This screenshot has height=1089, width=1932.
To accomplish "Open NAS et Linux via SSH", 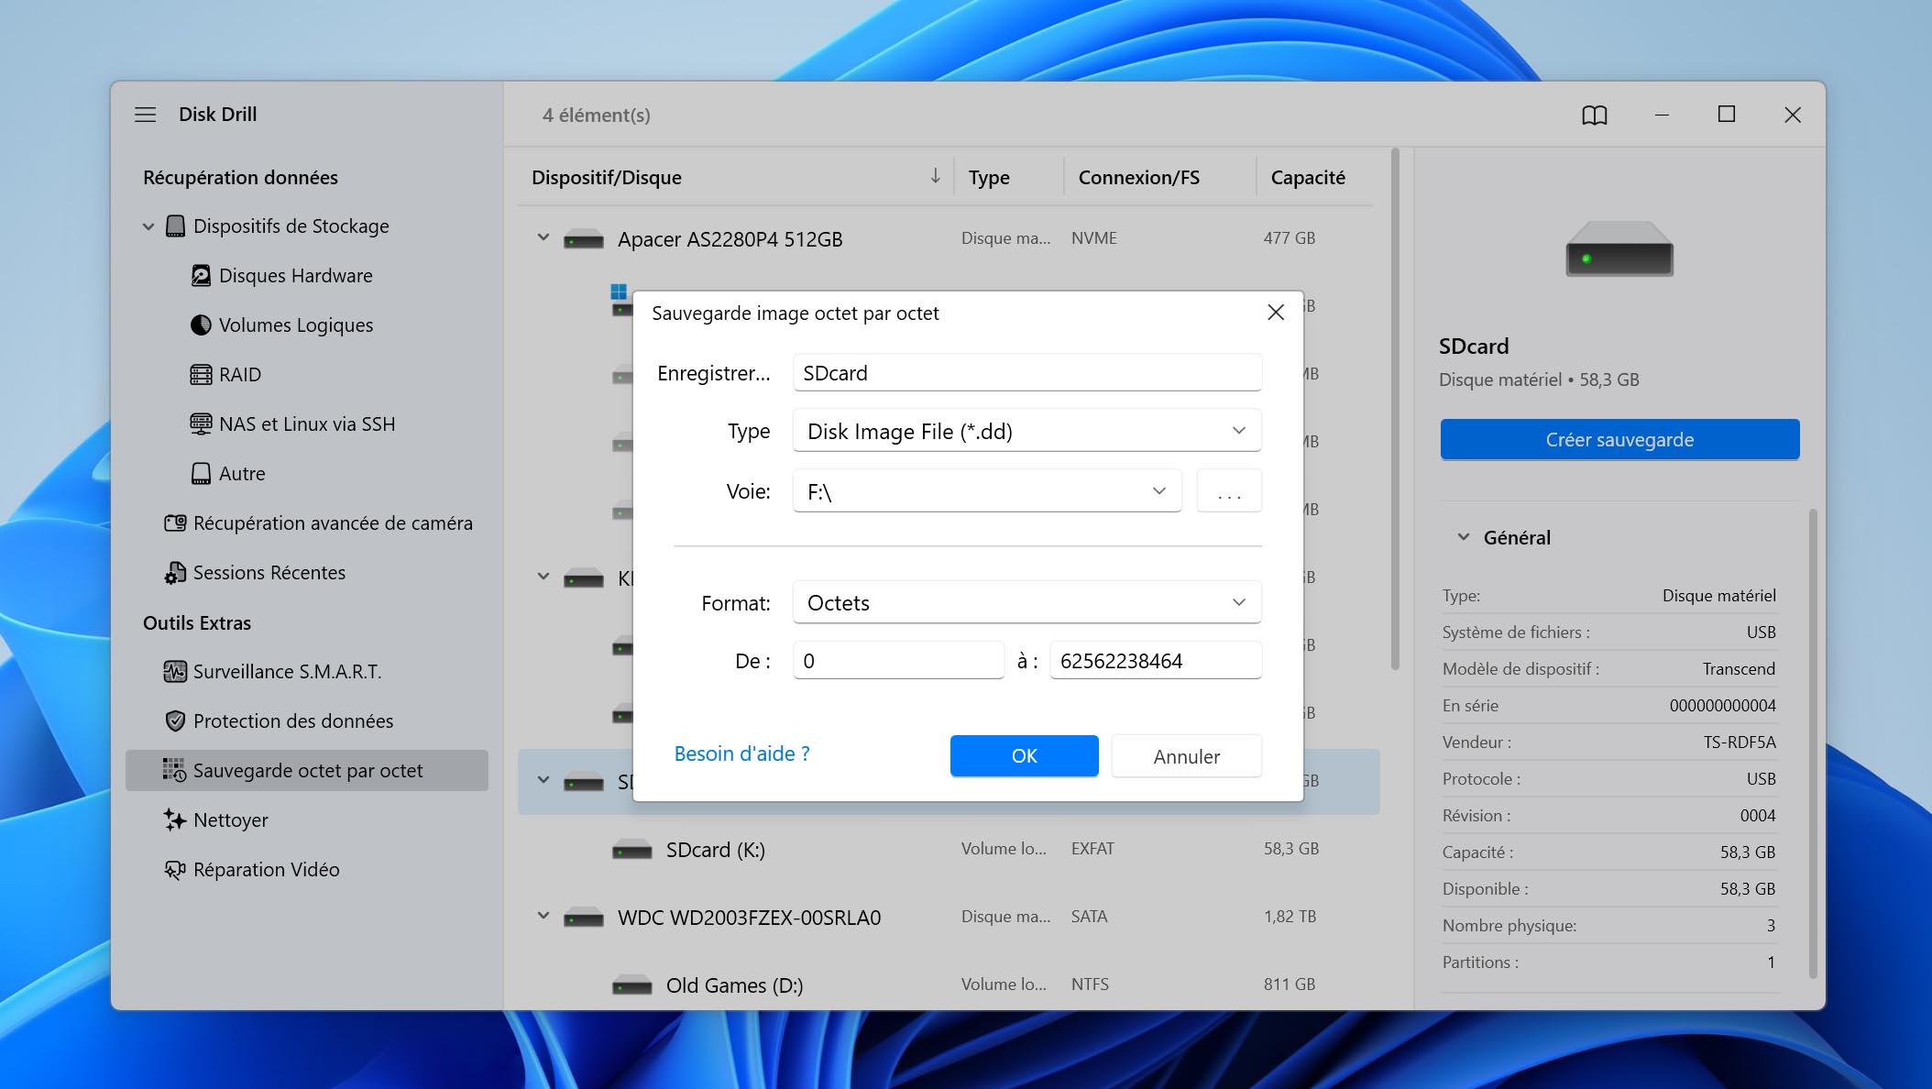I will tap(292, 424).
